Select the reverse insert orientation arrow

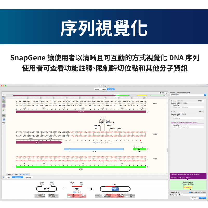tap(79, 192)
